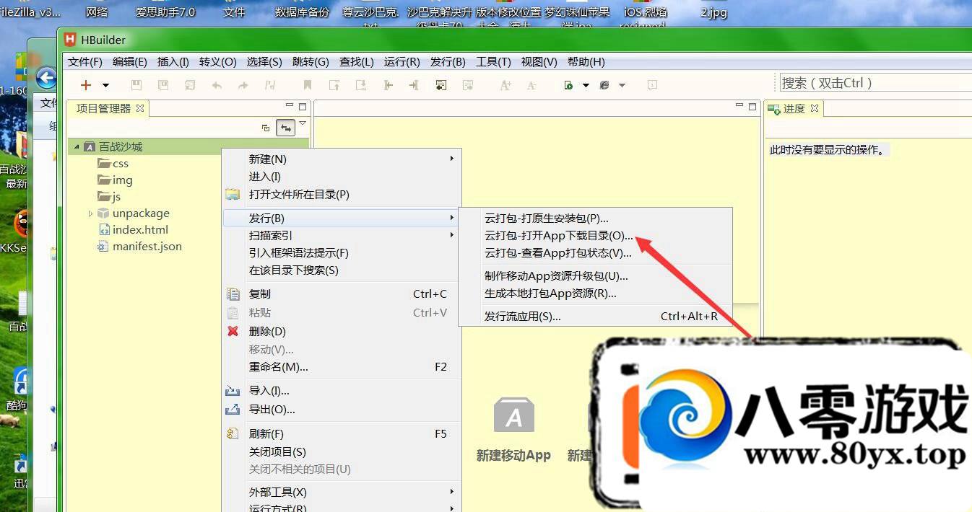Minimize the editor area panel
972x512 pixels.
coord(739,105)
